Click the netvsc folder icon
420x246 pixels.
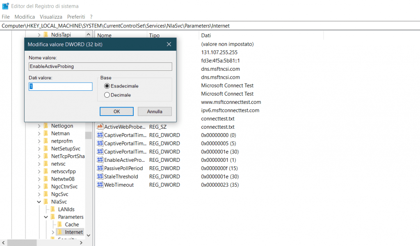pos(46,164)
